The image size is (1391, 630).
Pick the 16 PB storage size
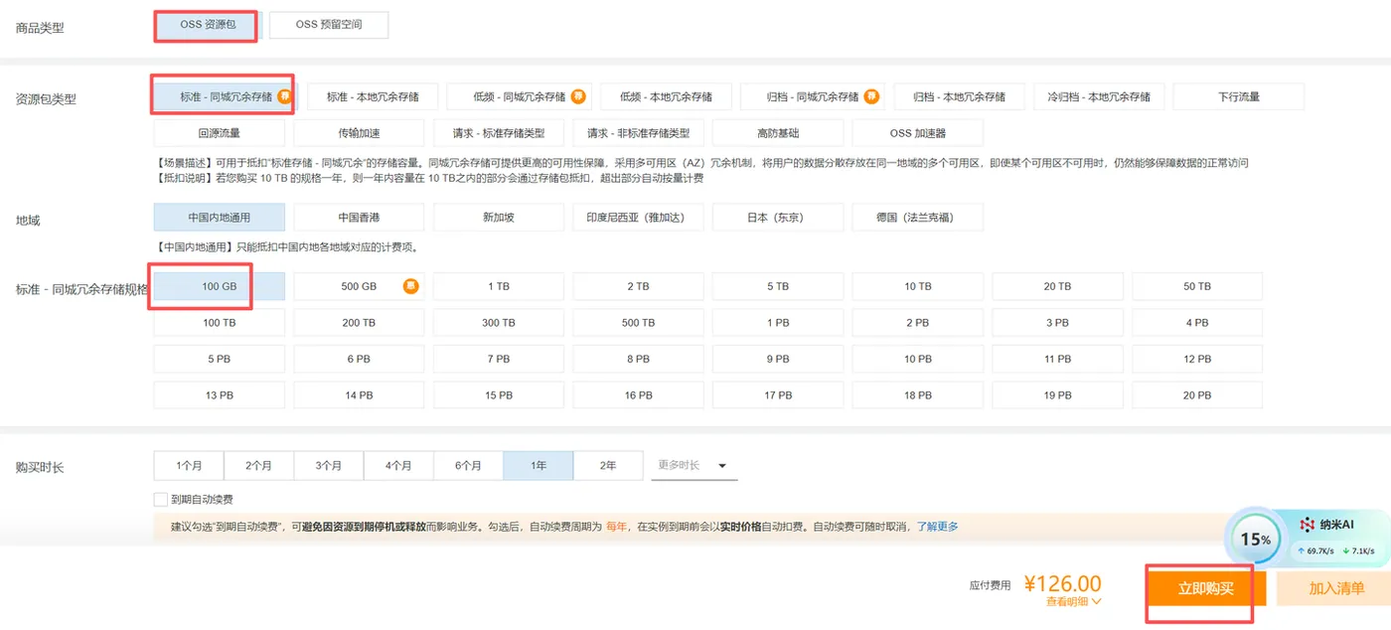pyautogui.click(x=638, y=394)
